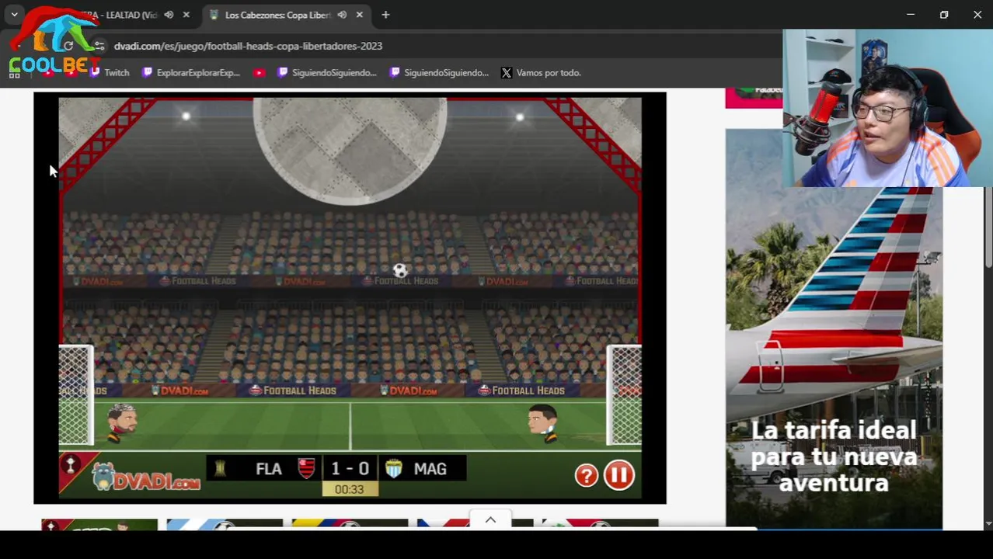Click the MAG team crest in the scoreboard

(394, 468)
